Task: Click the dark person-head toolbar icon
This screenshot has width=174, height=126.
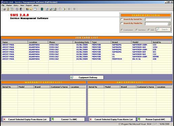Action: (x=21, y=9)
